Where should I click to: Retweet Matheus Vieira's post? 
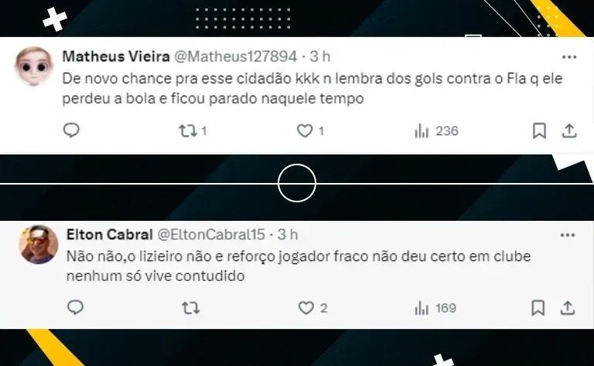193,131
